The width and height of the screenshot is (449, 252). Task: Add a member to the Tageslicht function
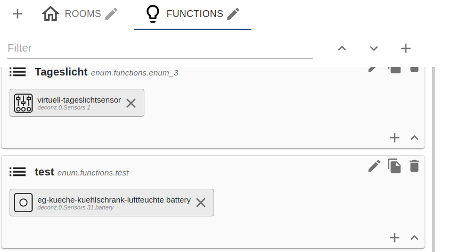tap(395, 138)
